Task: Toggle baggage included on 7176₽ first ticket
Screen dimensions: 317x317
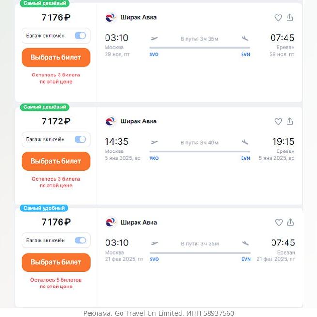Action: pos(80,36)
